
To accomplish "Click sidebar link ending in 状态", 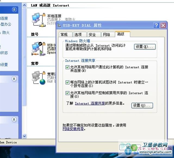I will (x=4, y=53).
